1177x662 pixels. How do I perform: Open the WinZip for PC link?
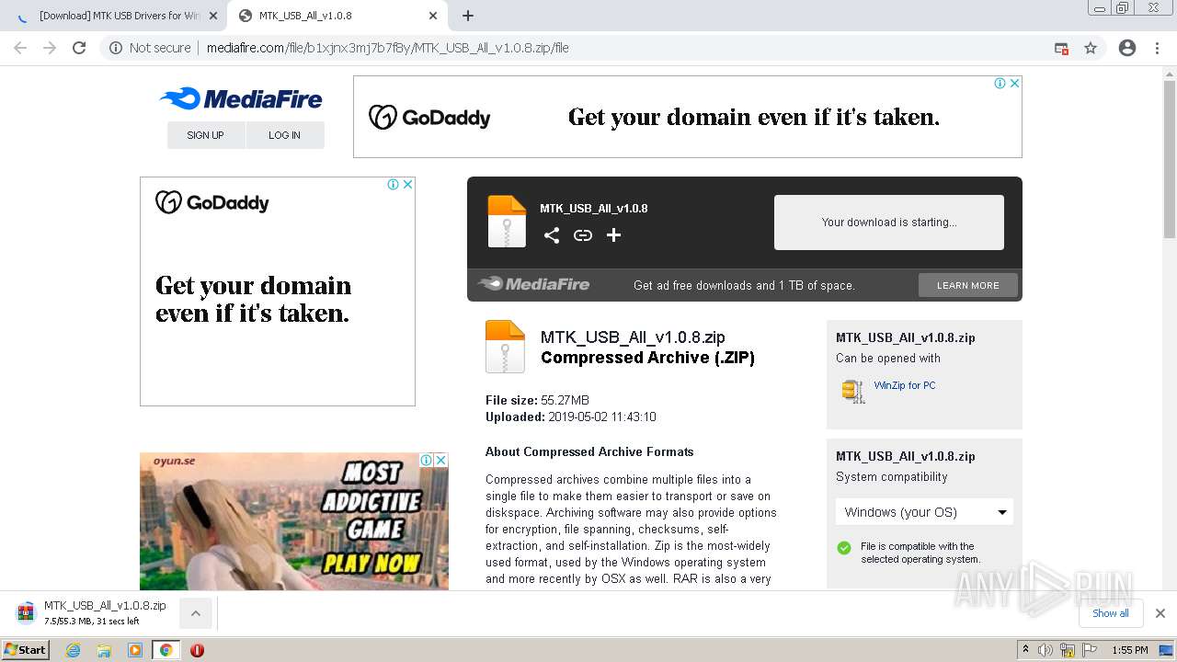point(905,386)
